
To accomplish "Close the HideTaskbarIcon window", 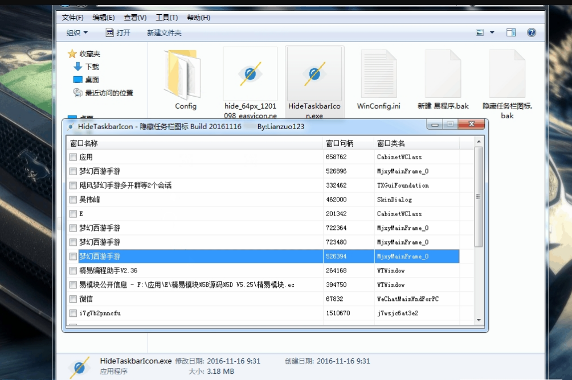I will [x=471, y=124].
